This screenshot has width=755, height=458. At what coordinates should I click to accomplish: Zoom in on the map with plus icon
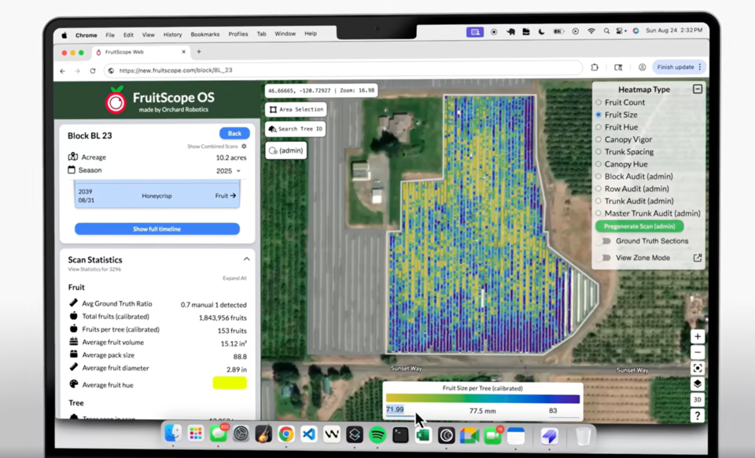pyautogui.click(x=697, y=336)
